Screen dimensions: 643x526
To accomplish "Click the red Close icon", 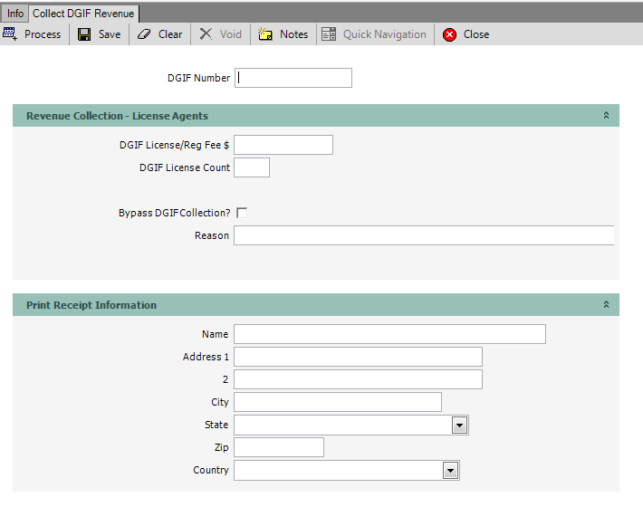I will (x=449, y=34).
